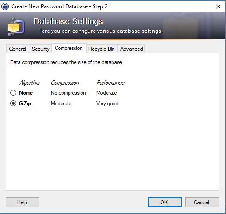Select the Compression tab

[69, 48]
